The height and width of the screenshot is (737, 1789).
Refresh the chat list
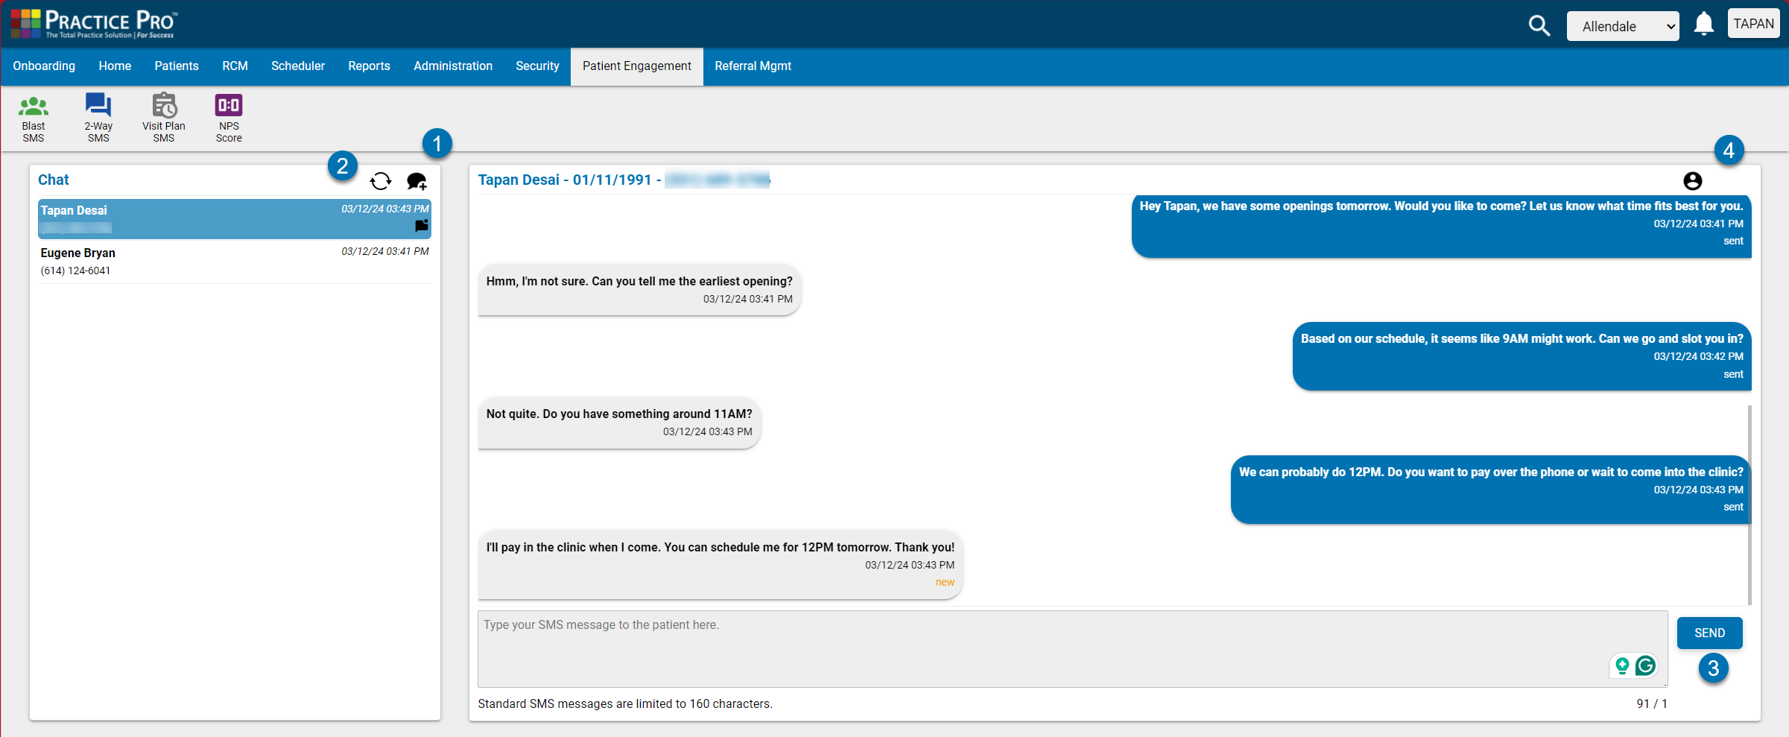tap(381, 180)
